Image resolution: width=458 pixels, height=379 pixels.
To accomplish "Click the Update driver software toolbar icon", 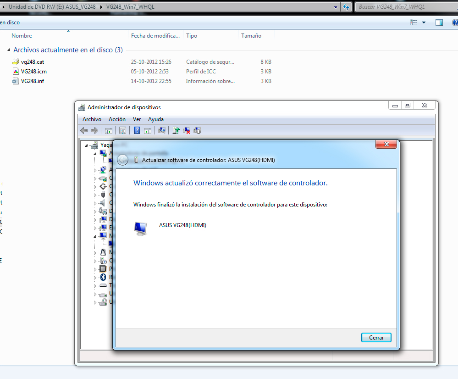I will click(x=176, y=130).
